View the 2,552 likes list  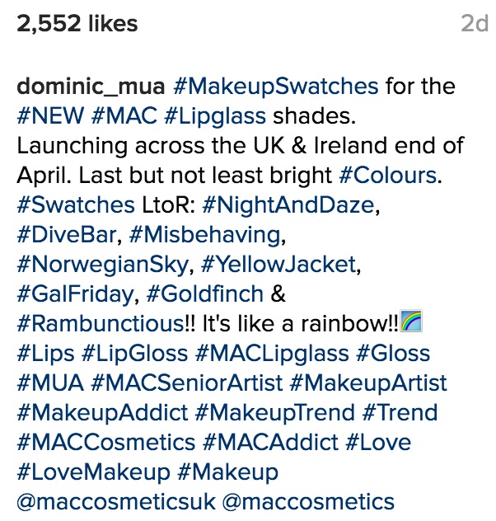pyautogui.click(x=77, y=24)
